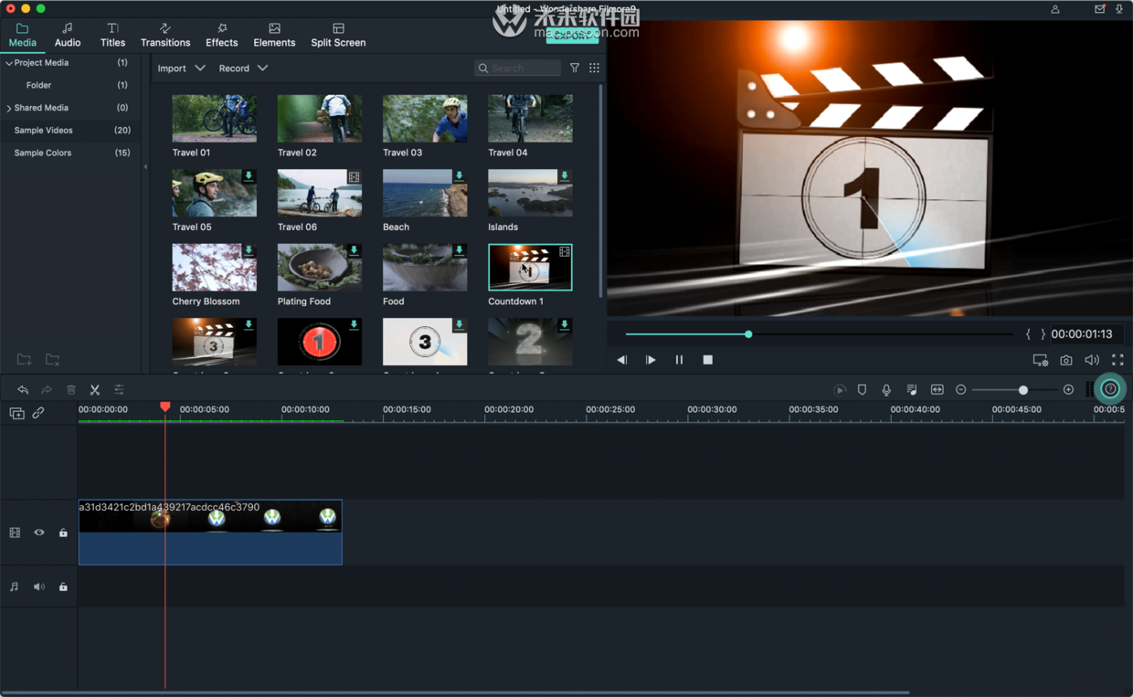Switch to the Media tab

tap(23, 36)
